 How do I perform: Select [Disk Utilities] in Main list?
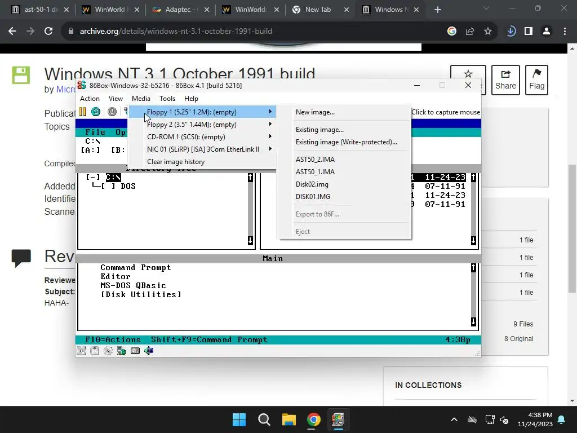pyautogui.click(x=141, y=294)
